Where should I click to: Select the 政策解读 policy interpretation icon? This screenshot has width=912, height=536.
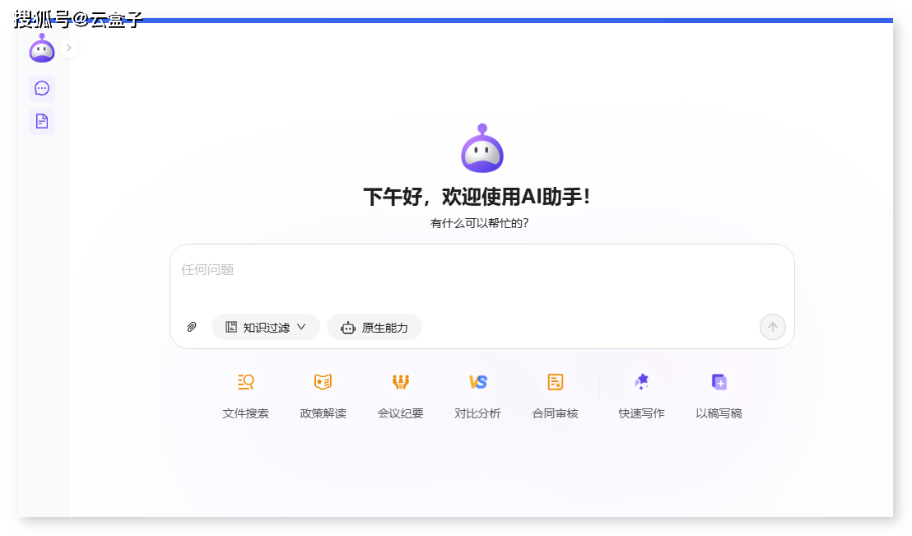click(x=323, y=382)
